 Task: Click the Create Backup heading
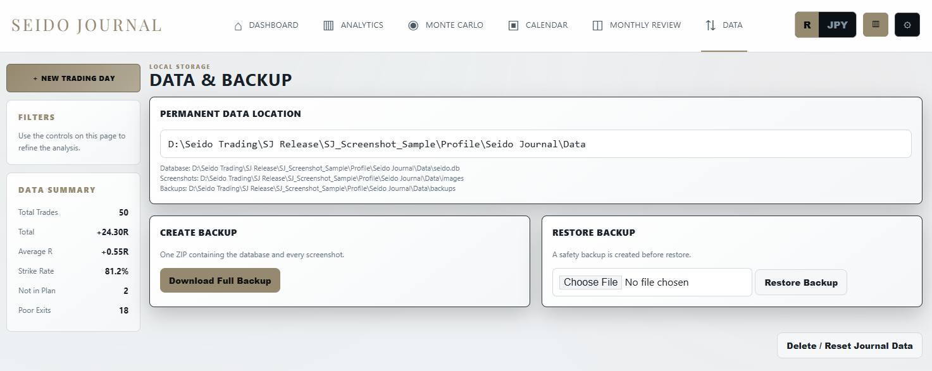[x=199, y=233]
